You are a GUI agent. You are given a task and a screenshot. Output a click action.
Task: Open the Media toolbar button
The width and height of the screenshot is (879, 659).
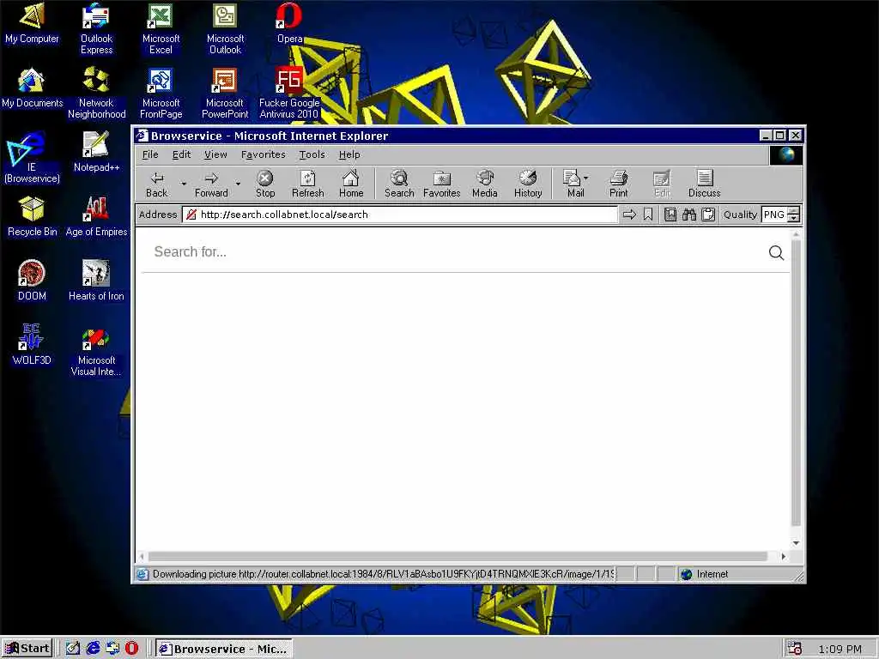[485, 184]
